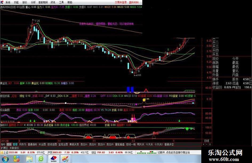252x163 pixels.
Task: Switch to BS主图 template
Action: pyautogui.click(x=42, y=144)
